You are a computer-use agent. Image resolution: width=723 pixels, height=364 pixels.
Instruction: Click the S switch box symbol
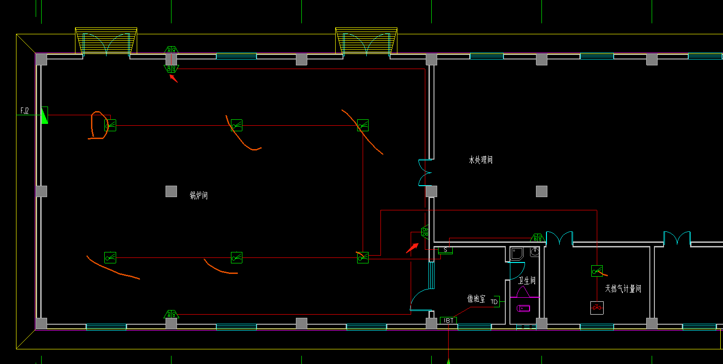tap(445, 250)
